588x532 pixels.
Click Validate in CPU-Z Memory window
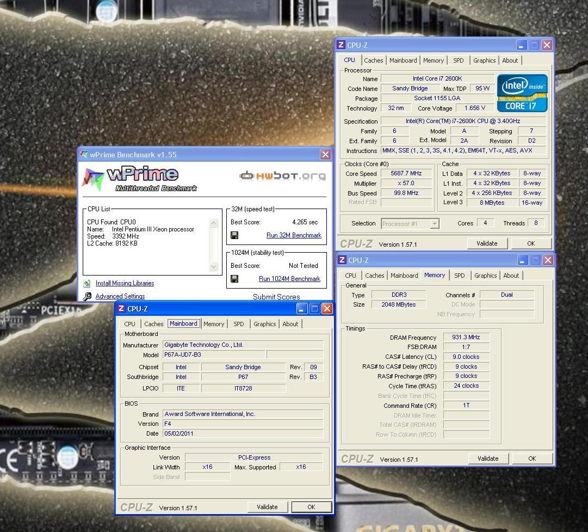(488, 459)
